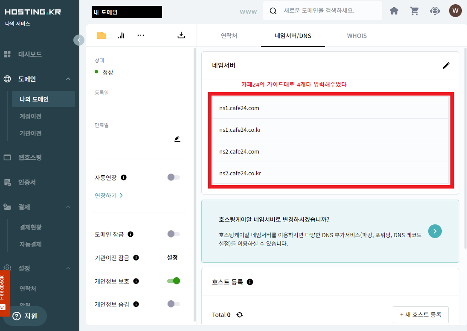Image resolution: width=467 pixels, height=331 pixels.
Task: Click the round arrow to switch nameservers
Action: (435, 231)
